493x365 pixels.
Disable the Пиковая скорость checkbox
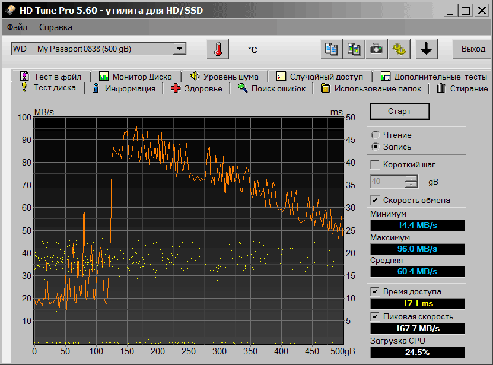pyautogui.click(x=375, y=316)
